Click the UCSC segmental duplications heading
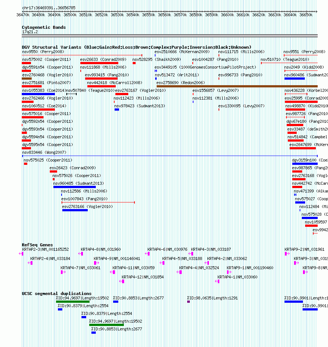This screenshot has width=328, height=347. pos(57,294)
